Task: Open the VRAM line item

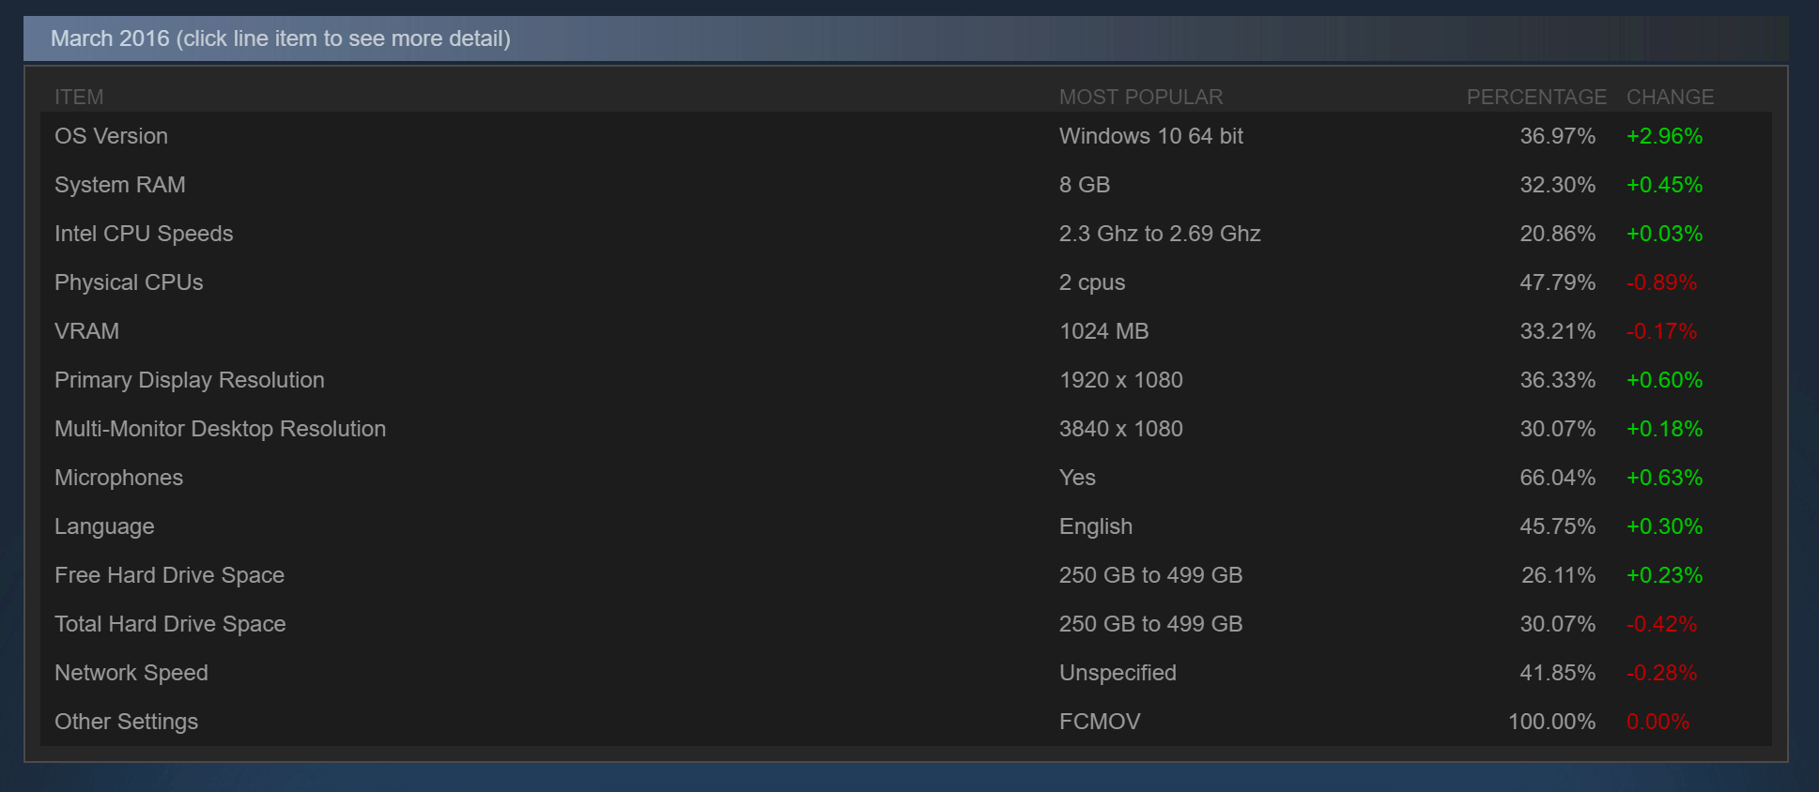Action: coord(86,331)
